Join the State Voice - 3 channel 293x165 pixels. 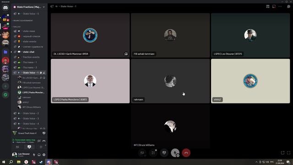(29, 118)
